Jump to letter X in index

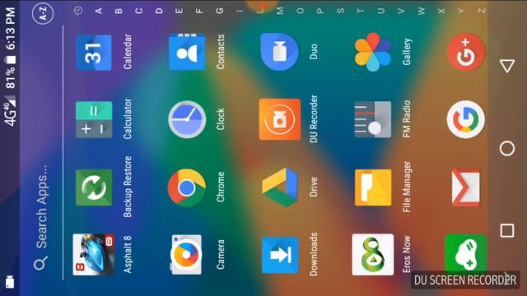coord(441,11)
